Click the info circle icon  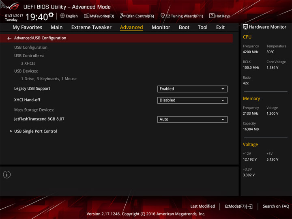(x=7, y=175)
